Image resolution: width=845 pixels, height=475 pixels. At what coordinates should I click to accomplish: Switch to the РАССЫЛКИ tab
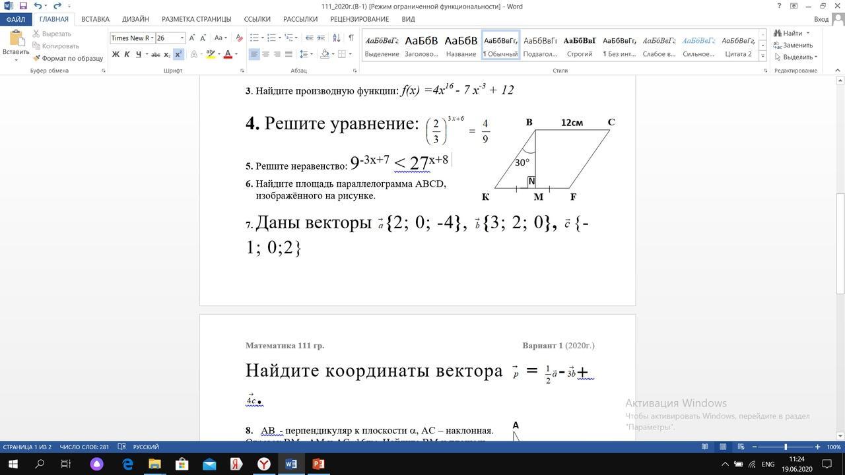tap(300, 19)
